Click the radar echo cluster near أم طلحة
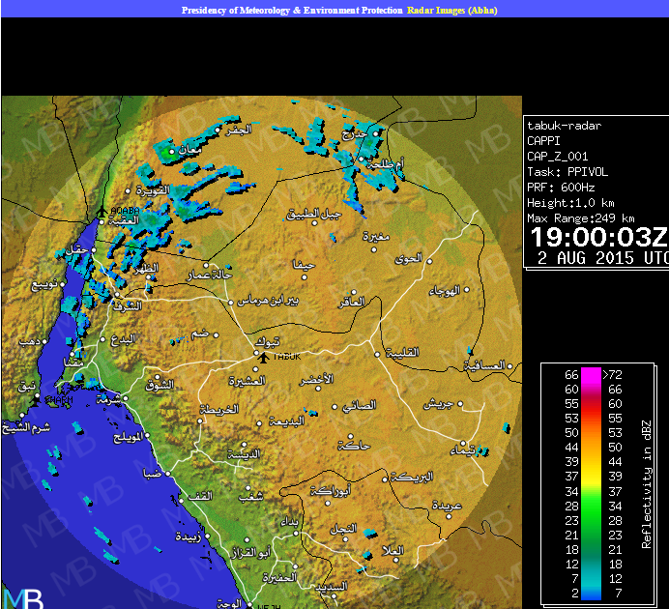The width and height of the screenshot is (669, 609). [382, 178]
